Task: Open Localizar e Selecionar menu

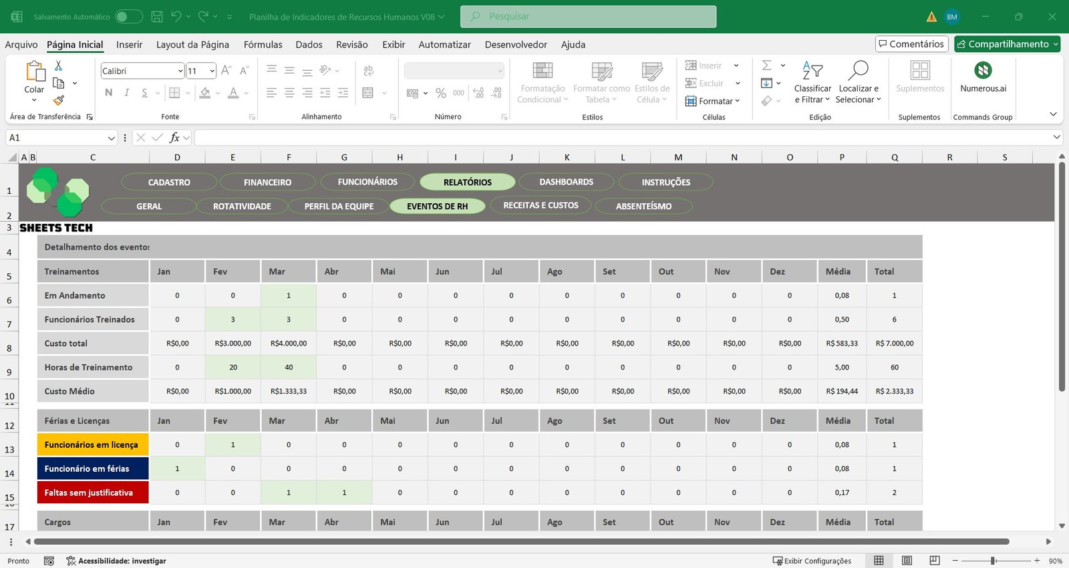Action: pyautogui.click(x=859, y=82)
